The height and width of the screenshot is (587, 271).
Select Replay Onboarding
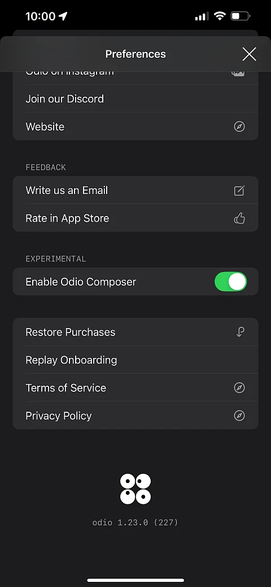[135, 360]
